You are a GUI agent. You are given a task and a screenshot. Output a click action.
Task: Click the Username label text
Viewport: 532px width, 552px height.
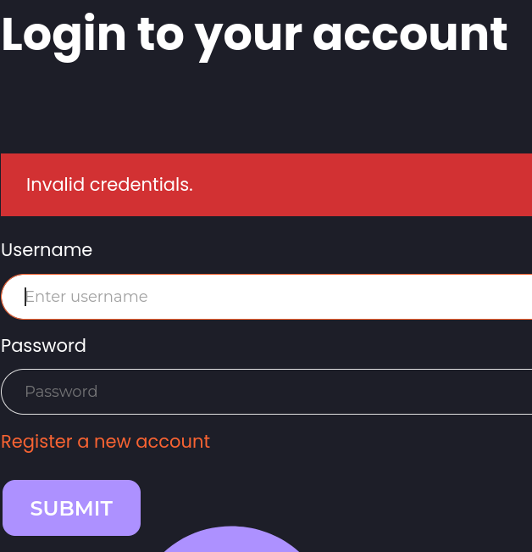(x=47, y=250)
